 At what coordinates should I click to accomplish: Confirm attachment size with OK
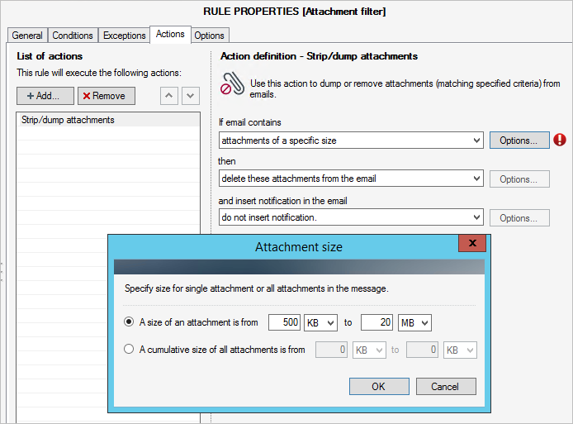pos(379,386)
